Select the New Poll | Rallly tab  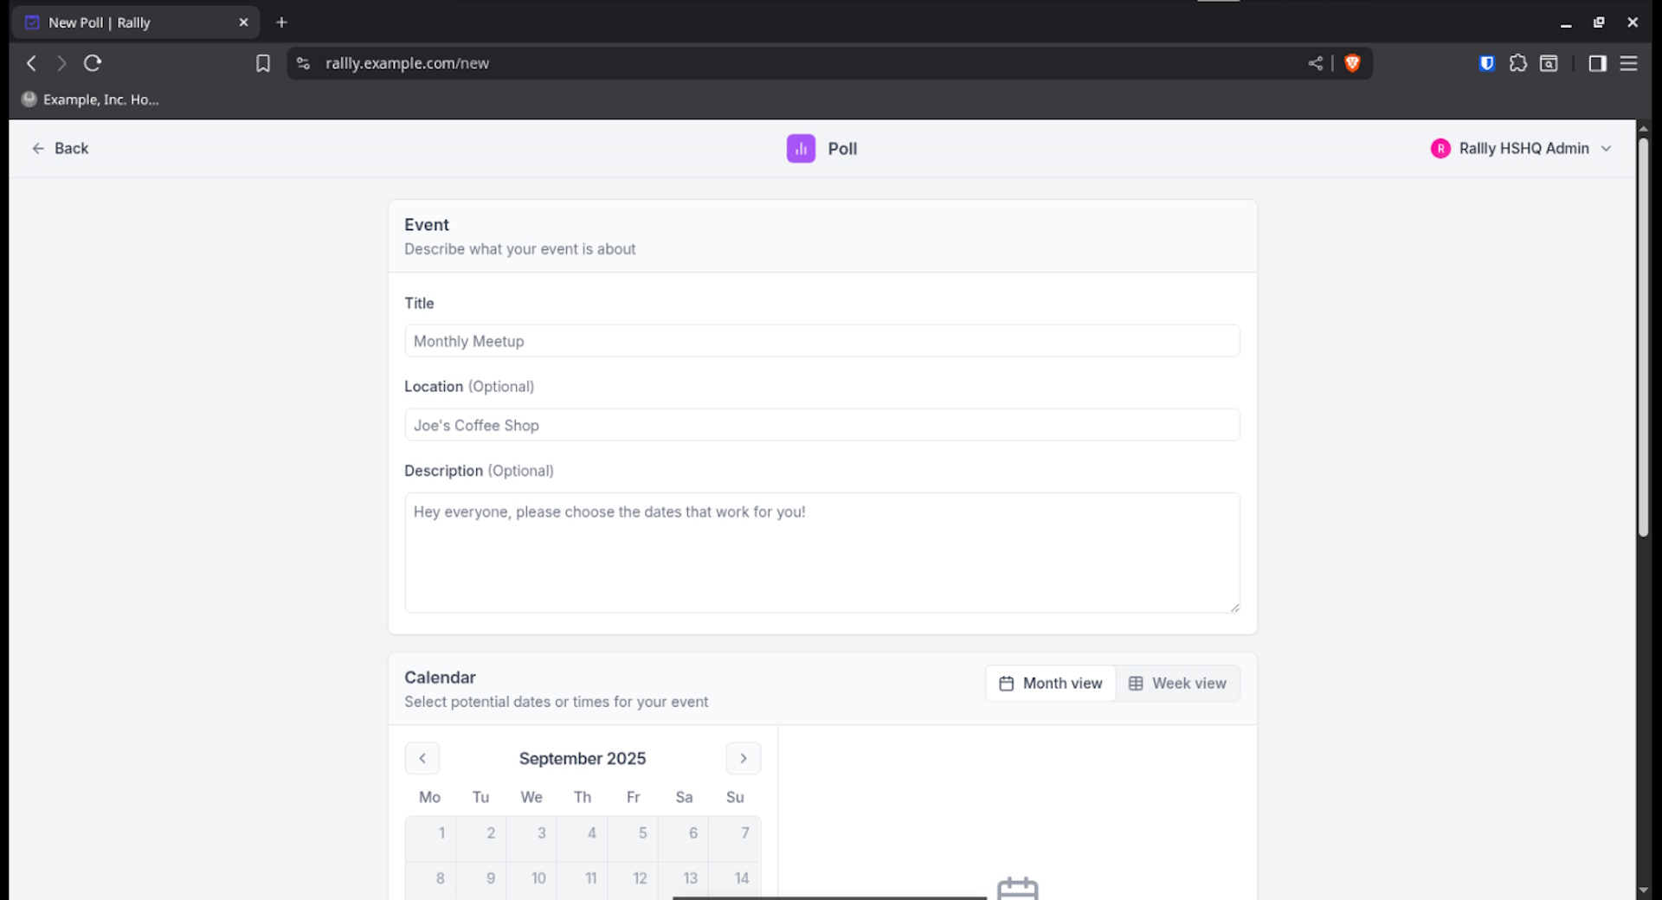click(130, 22)
